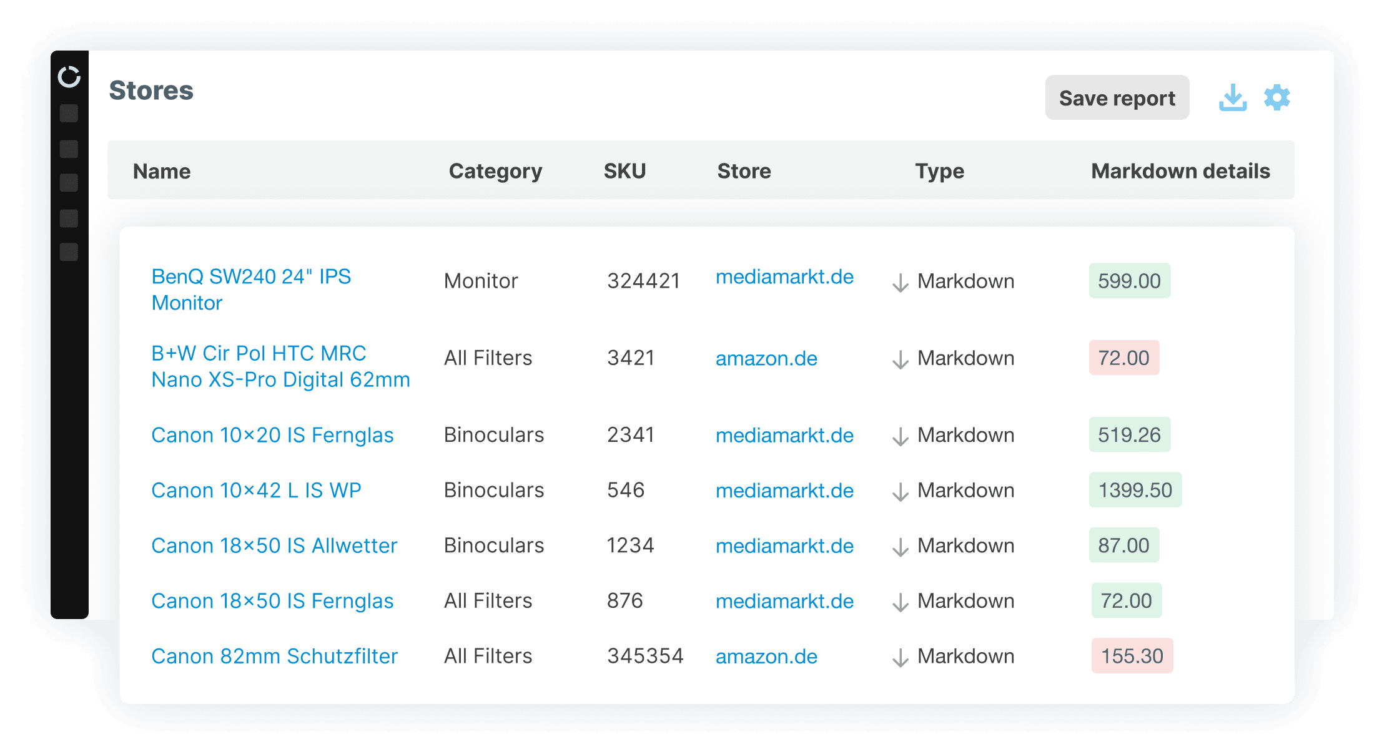Click the down arrow icon in SKU 876 row
Viewport: 1382px width, 752px height.
pyautogui.click(x=900, y=602)
